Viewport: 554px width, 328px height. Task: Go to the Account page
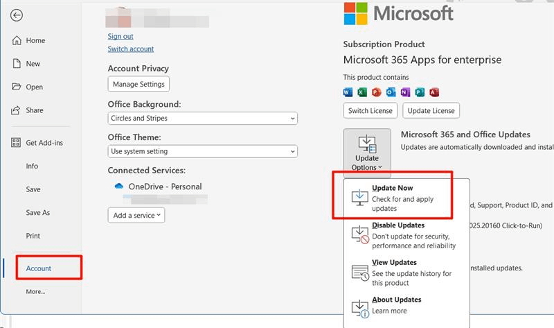[39, 268]
